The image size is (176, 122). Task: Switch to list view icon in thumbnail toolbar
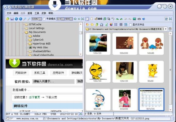tap(116, 25)
